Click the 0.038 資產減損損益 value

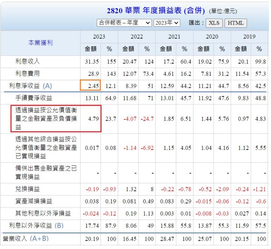[x=92, y=202]
